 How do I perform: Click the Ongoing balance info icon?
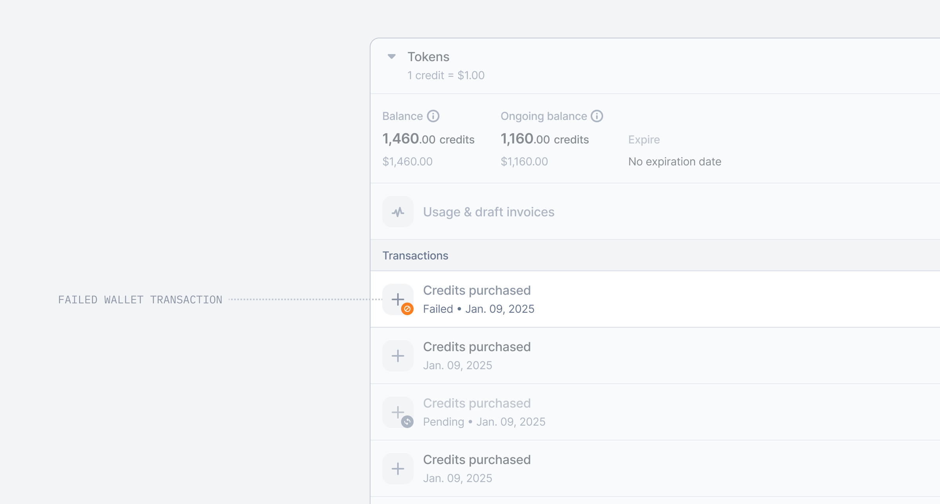pyautogui.click(x=597, y=116)
